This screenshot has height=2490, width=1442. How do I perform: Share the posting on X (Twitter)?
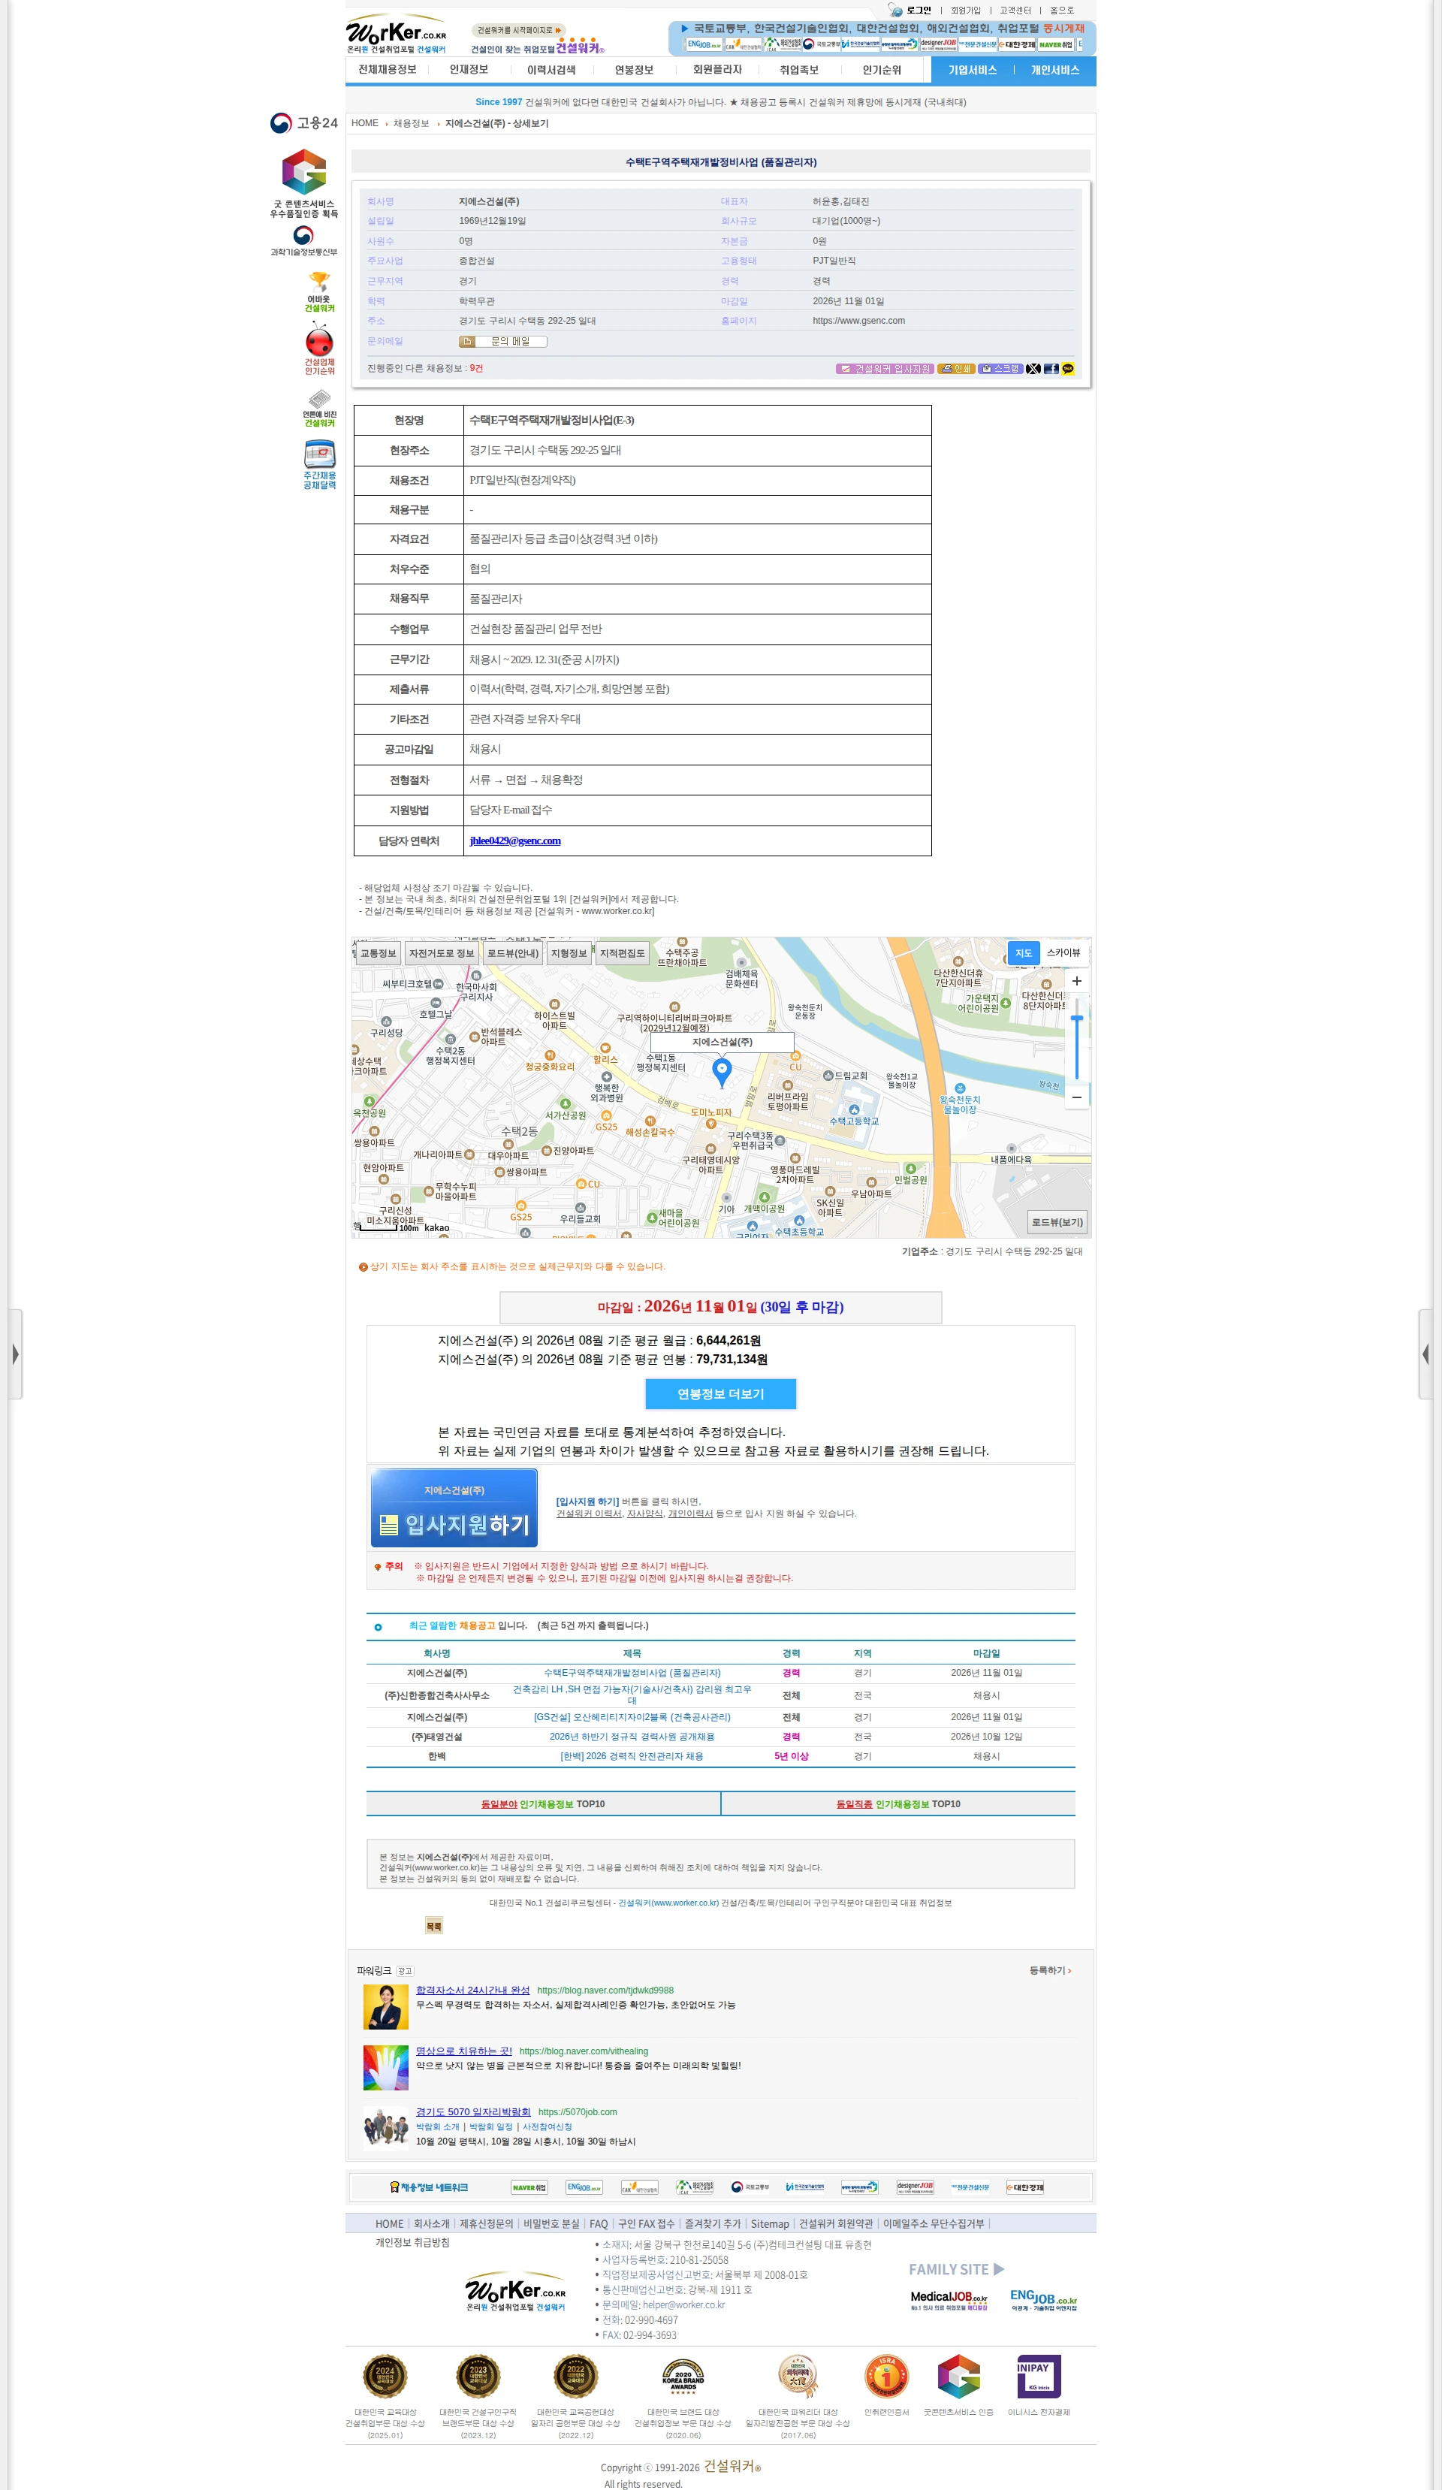click(x=1033, y=369)
